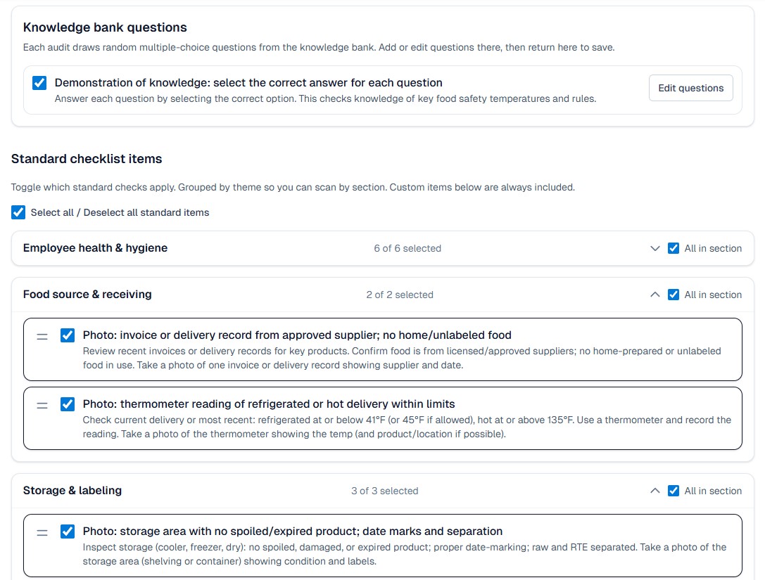Click the drag handle on the storage area item

(x=42, y=533)
